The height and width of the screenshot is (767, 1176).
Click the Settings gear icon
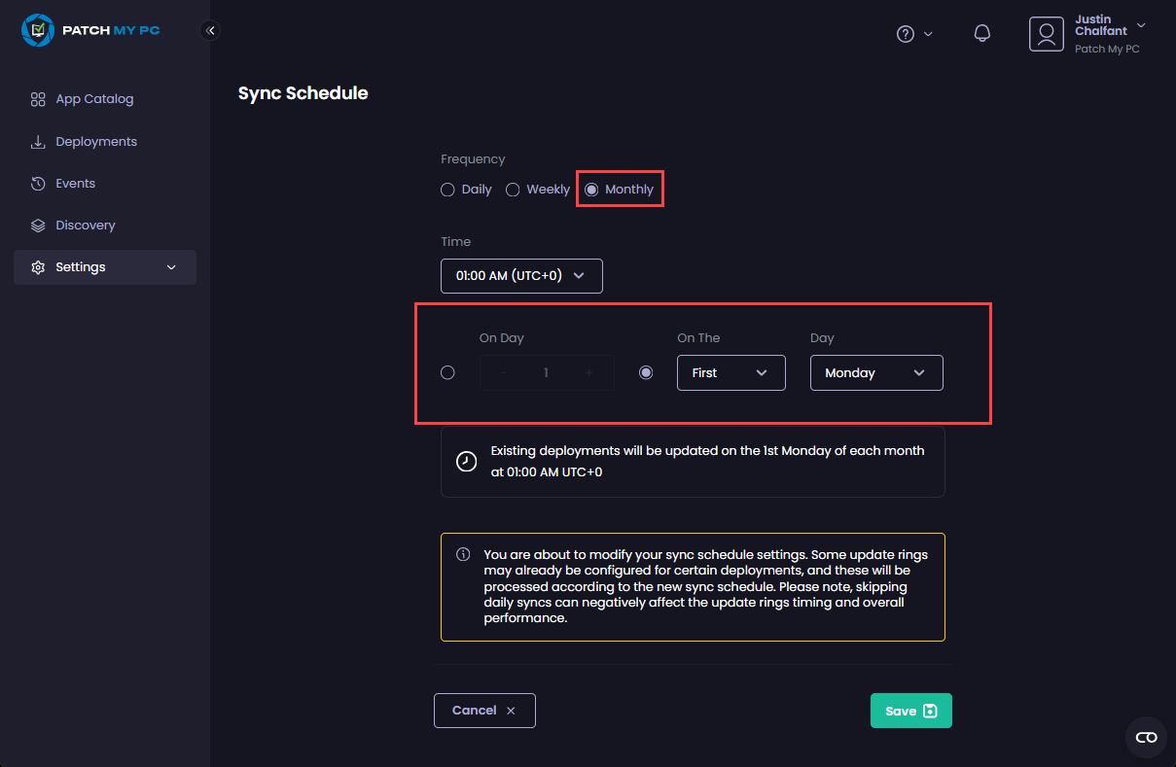(39, 266)
